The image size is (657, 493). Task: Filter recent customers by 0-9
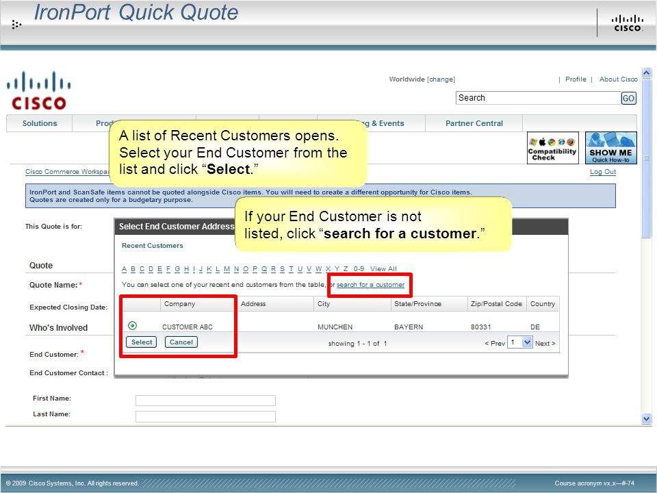[x=359, y=268]
